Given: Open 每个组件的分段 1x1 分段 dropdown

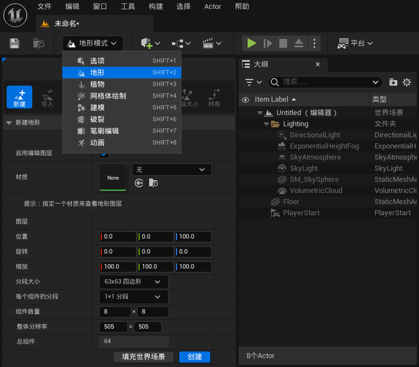Looking at the screenshot, I should (x=134, y=297).
